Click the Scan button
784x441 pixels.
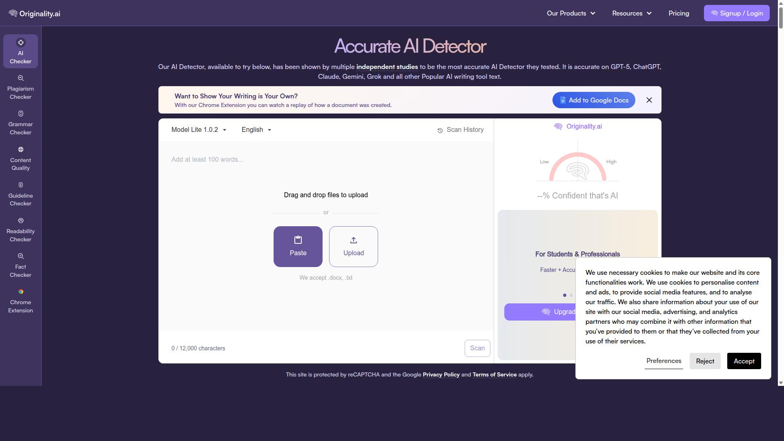tap(477, 348)
